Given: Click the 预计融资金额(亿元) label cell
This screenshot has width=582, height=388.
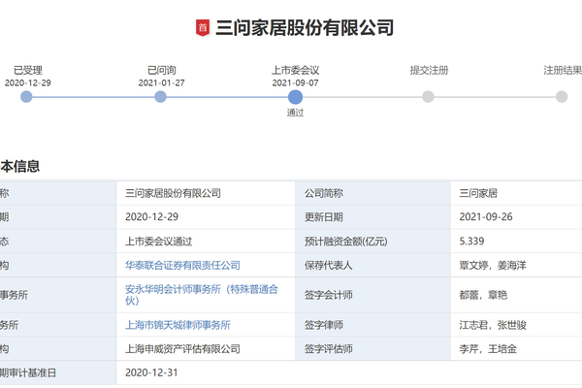Looking at the screenshot, I should (373, 242).
